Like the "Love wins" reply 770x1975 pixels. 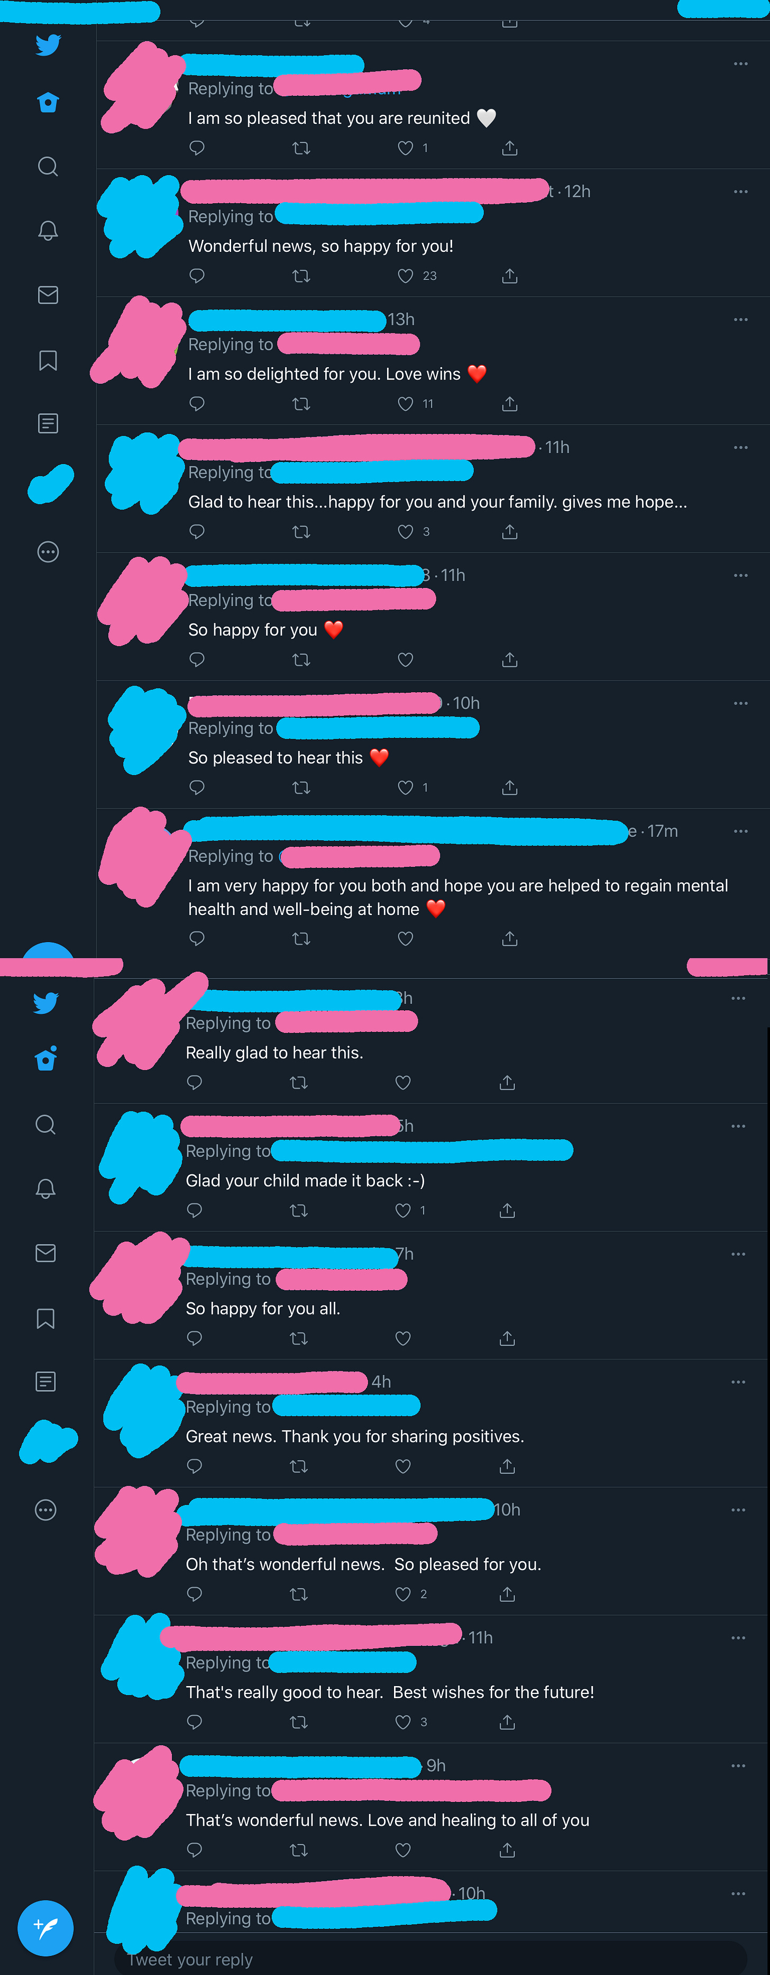pyautogui.click(x=405, y=404)
